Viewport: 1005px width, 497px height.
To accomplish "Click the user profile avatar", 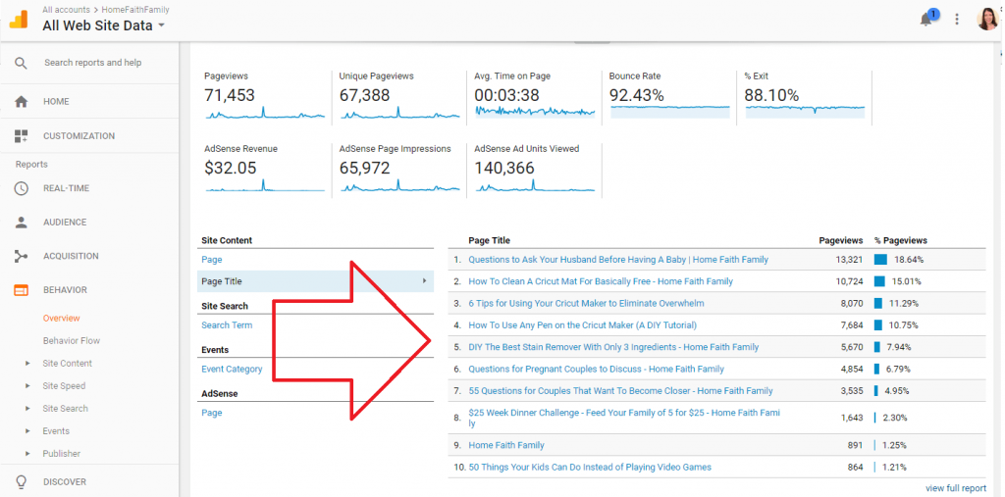I will pyautogui.click(x=987, y=20).
